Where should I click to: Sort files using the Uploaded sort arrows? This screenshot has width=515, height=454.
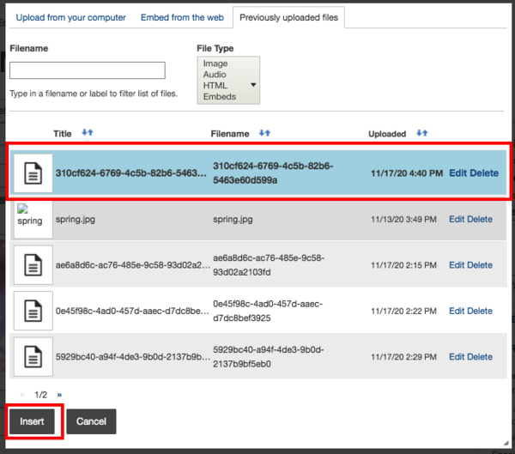tap(421, 133)
